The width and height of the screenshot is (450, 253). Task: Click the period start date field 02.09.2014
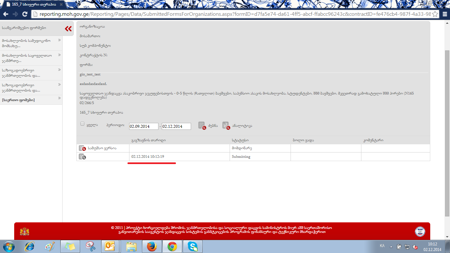144,126
